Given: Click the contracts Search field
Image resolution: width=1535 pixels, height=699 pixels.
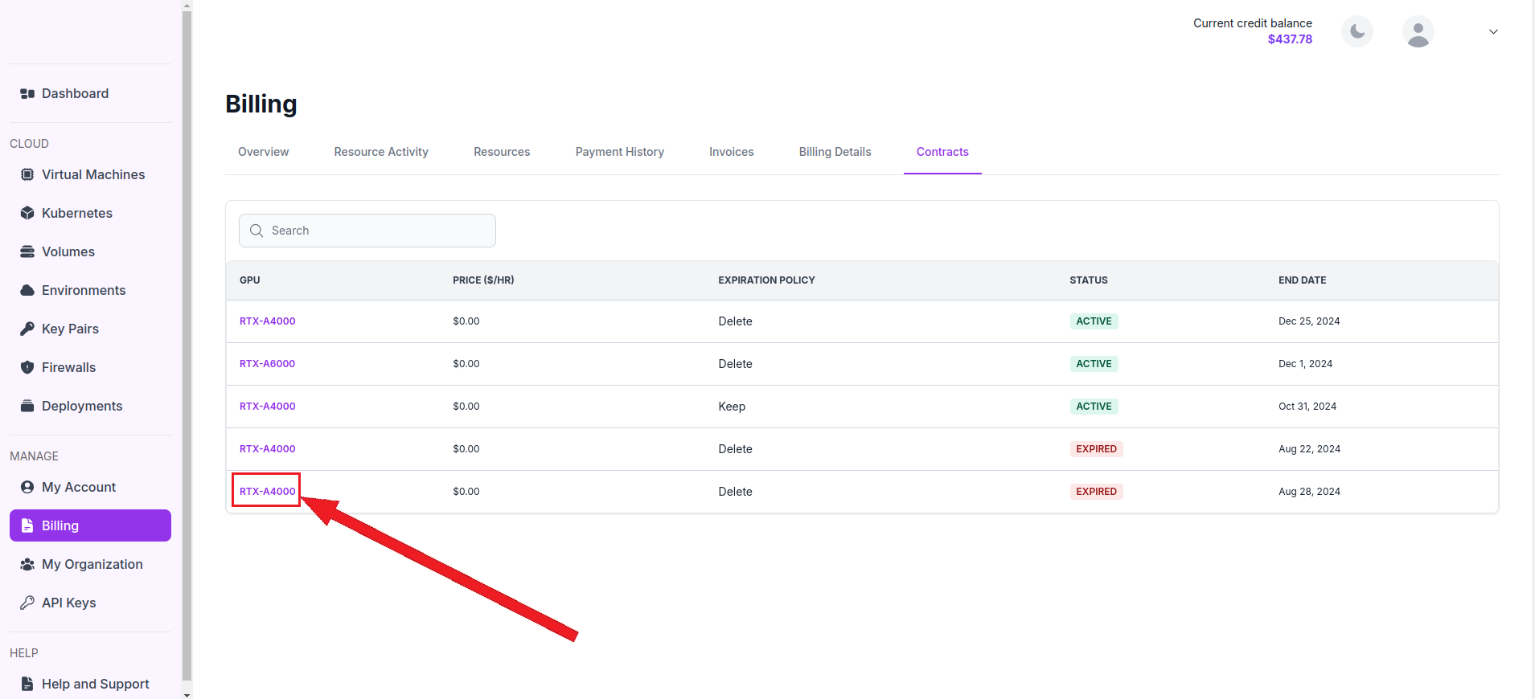Looking at the screenshot, I should (367, 231).
